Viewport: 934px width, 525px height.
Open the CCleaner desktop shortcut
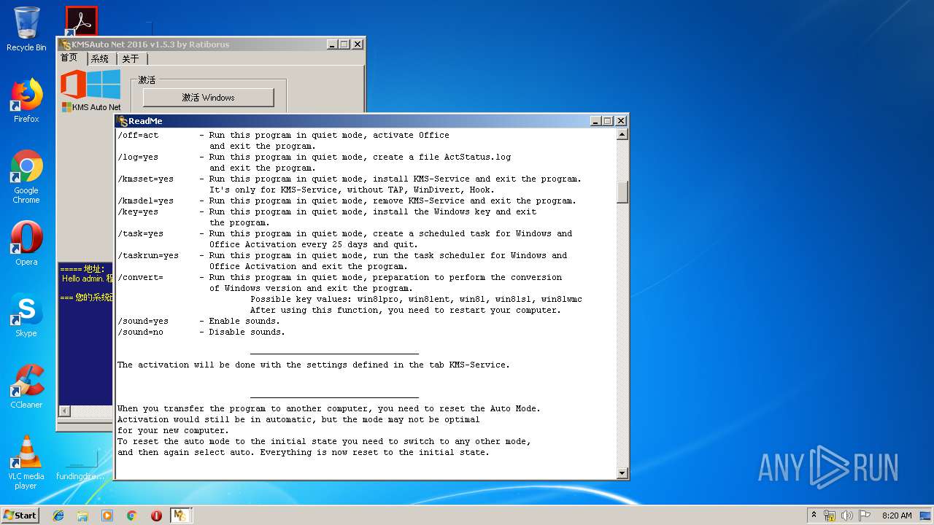coord(26,386)
